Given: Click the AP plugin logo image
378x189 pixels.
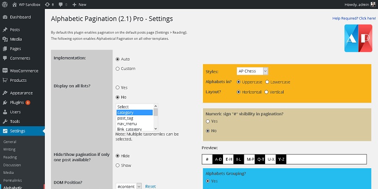Looking at the screenshot, I should point(358,38).
